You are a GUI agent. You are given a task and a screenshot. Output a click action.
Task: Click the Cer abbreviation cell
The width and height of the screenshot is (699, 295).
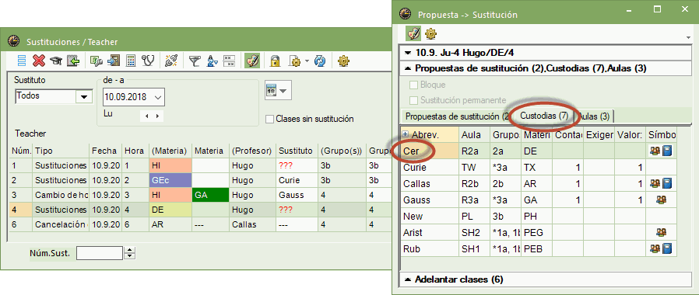click(430, 151)
